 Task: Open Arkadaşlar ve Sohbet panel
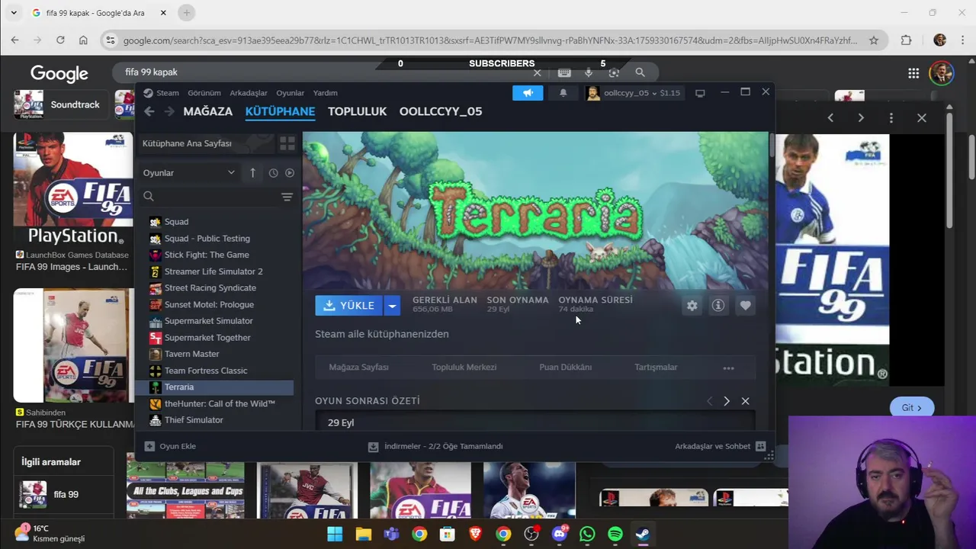(x=720, y=446)
